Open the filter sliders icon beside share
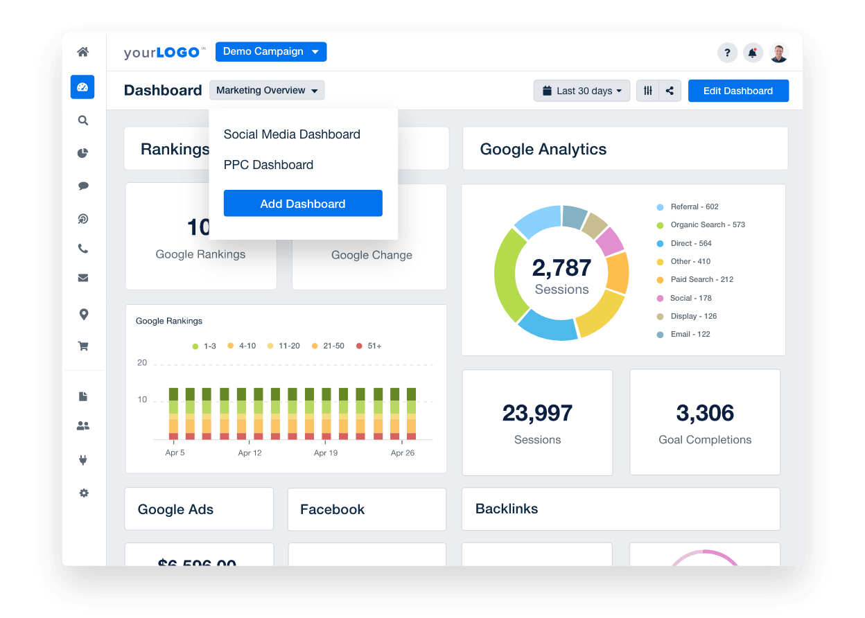Viewport: 865px width, 618px height. pos(647,90)
